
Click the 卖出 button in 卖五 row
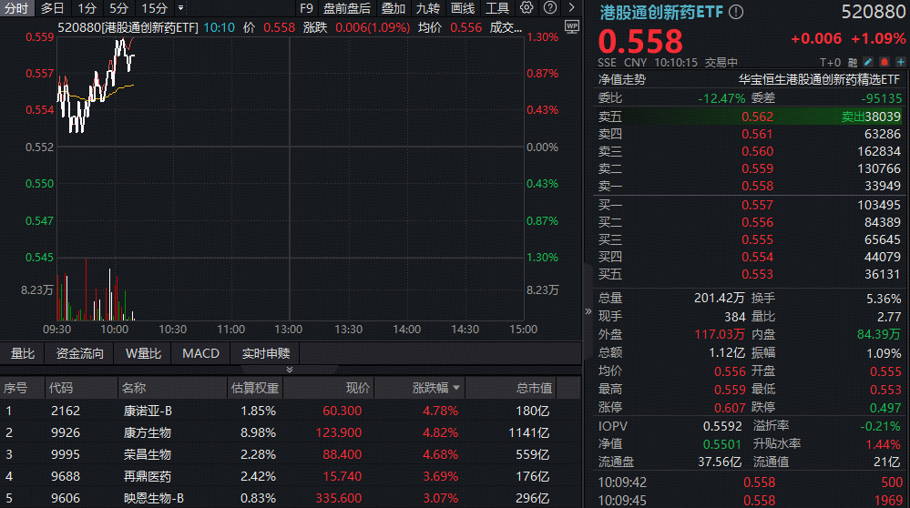[853, 117]
